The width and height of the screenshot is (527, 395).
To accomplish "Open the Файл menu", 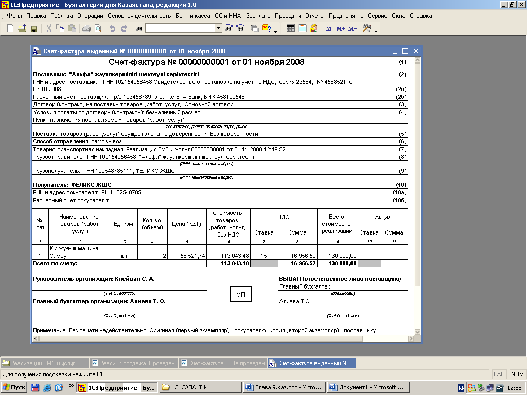I will click(14, 16).
